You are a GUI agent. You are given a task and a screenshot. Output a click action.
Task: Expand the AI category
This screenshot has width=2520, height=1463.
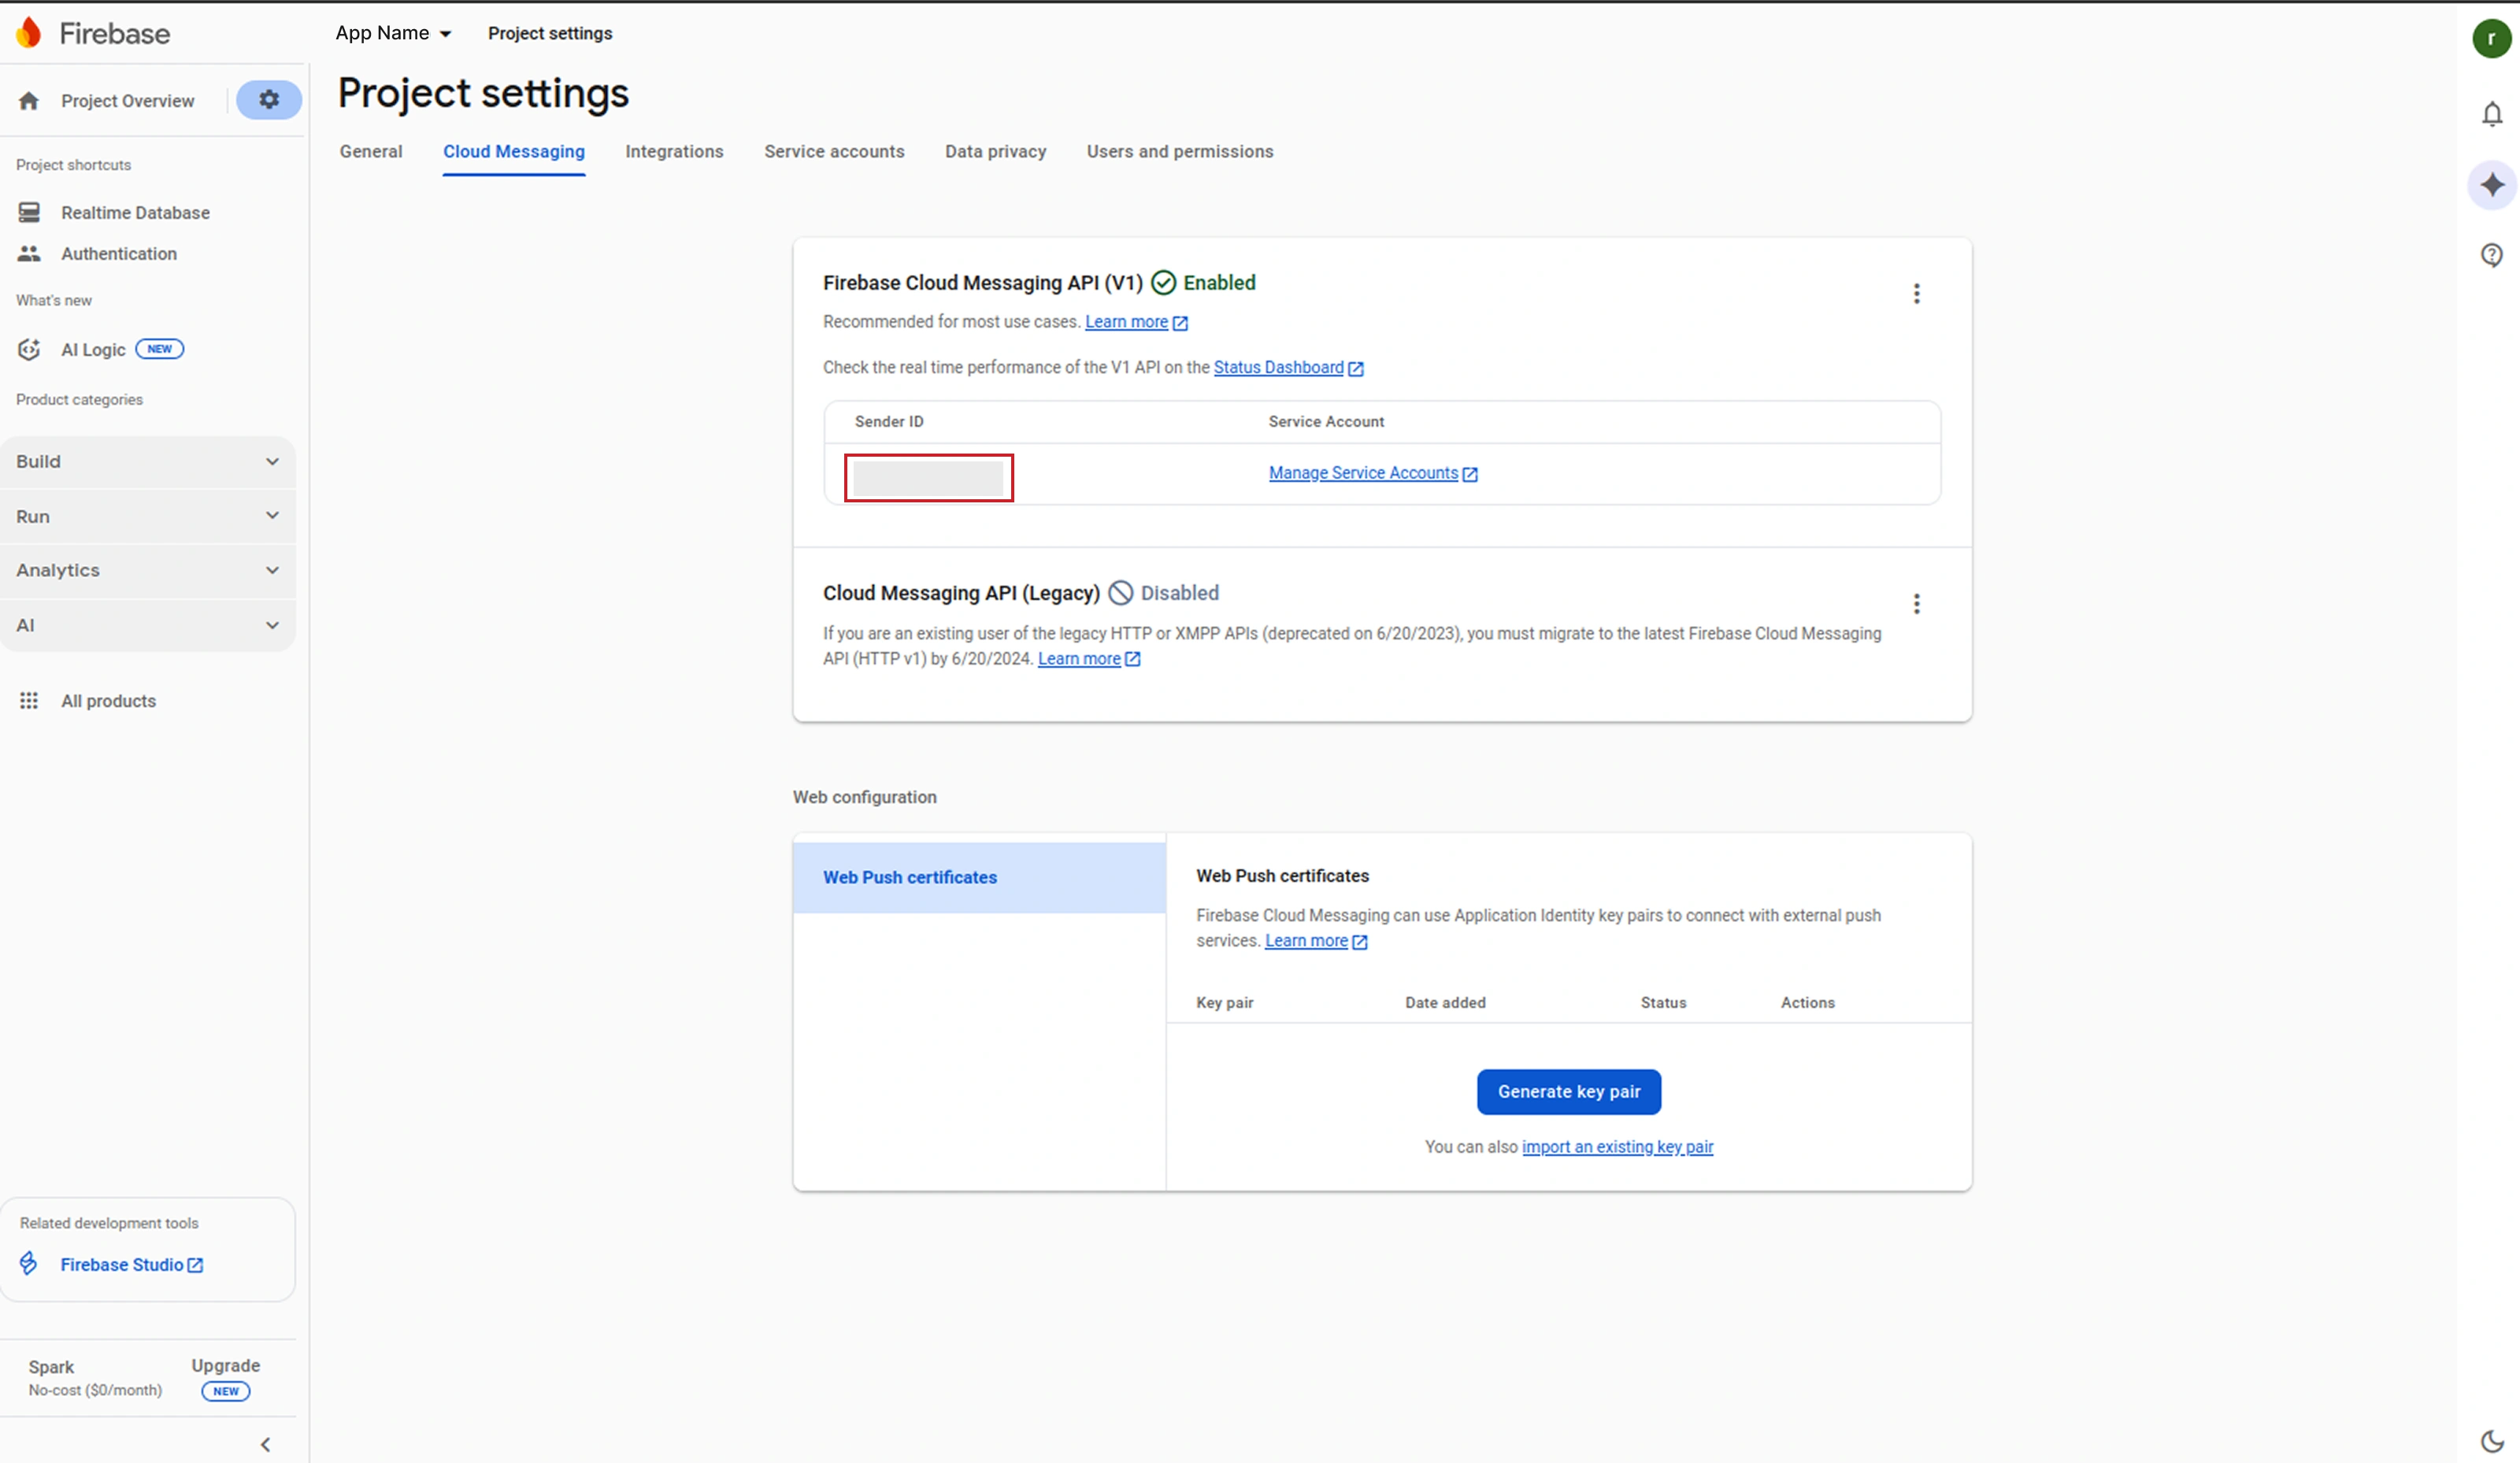click(148, 626)
